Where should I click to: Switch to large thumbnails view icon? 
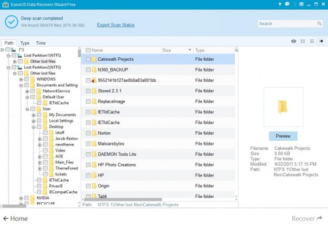point(303,41)
